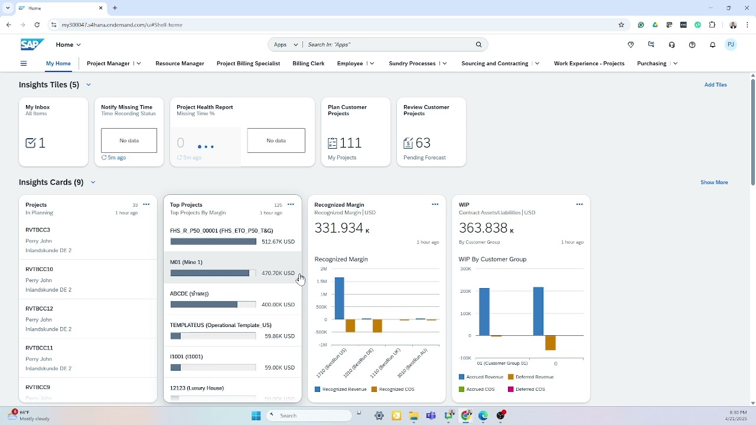Expand the Purchasing menu arrow
Viewport: 756px width, 425px height.
(675, 63)
